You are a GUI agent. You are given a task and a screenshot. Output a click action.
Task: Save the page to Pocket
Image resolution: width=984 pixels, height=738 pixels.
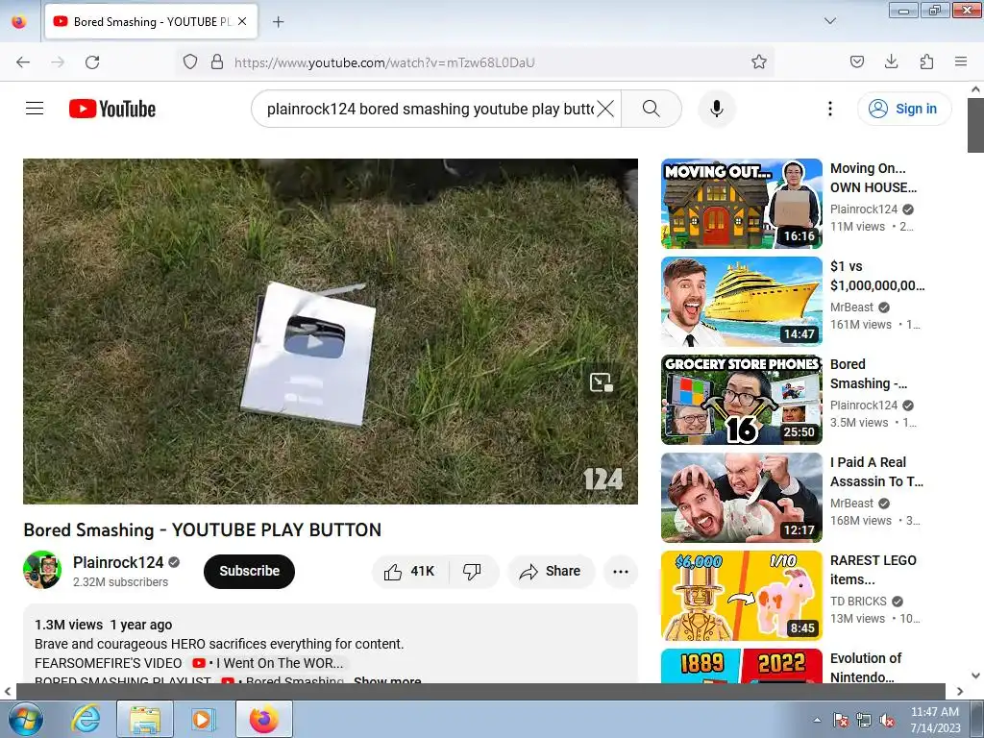tap(857, 62)
